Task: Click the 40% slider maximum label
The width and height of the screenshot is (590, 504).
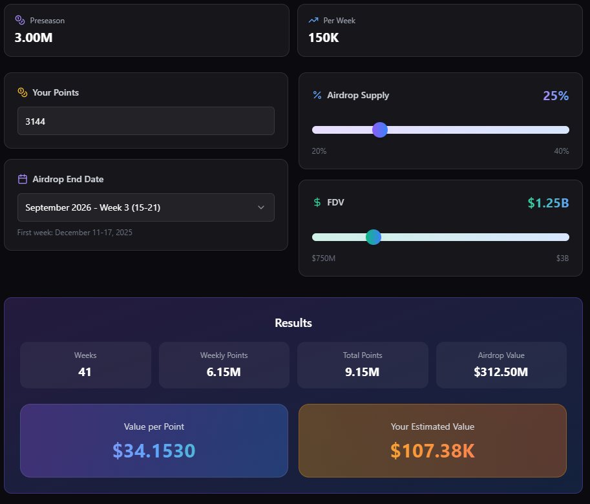Action: [562, 151]
